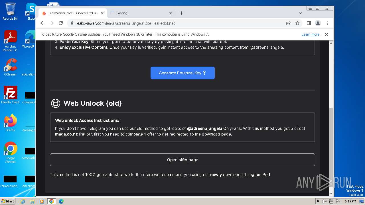This screenshot has height=205, width=365.
Task: Open File Explorer from taskbar
Action: (x=32, y=201)
